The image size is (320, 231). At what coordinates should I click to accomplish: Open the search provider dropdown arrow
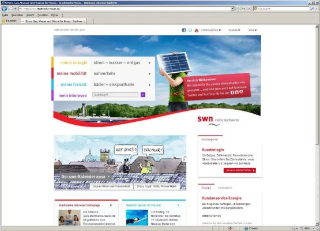317,9
